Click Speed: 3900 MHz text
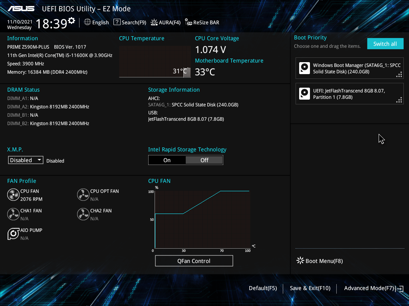This screenshot has height=306, width=409. pos(26,63)
